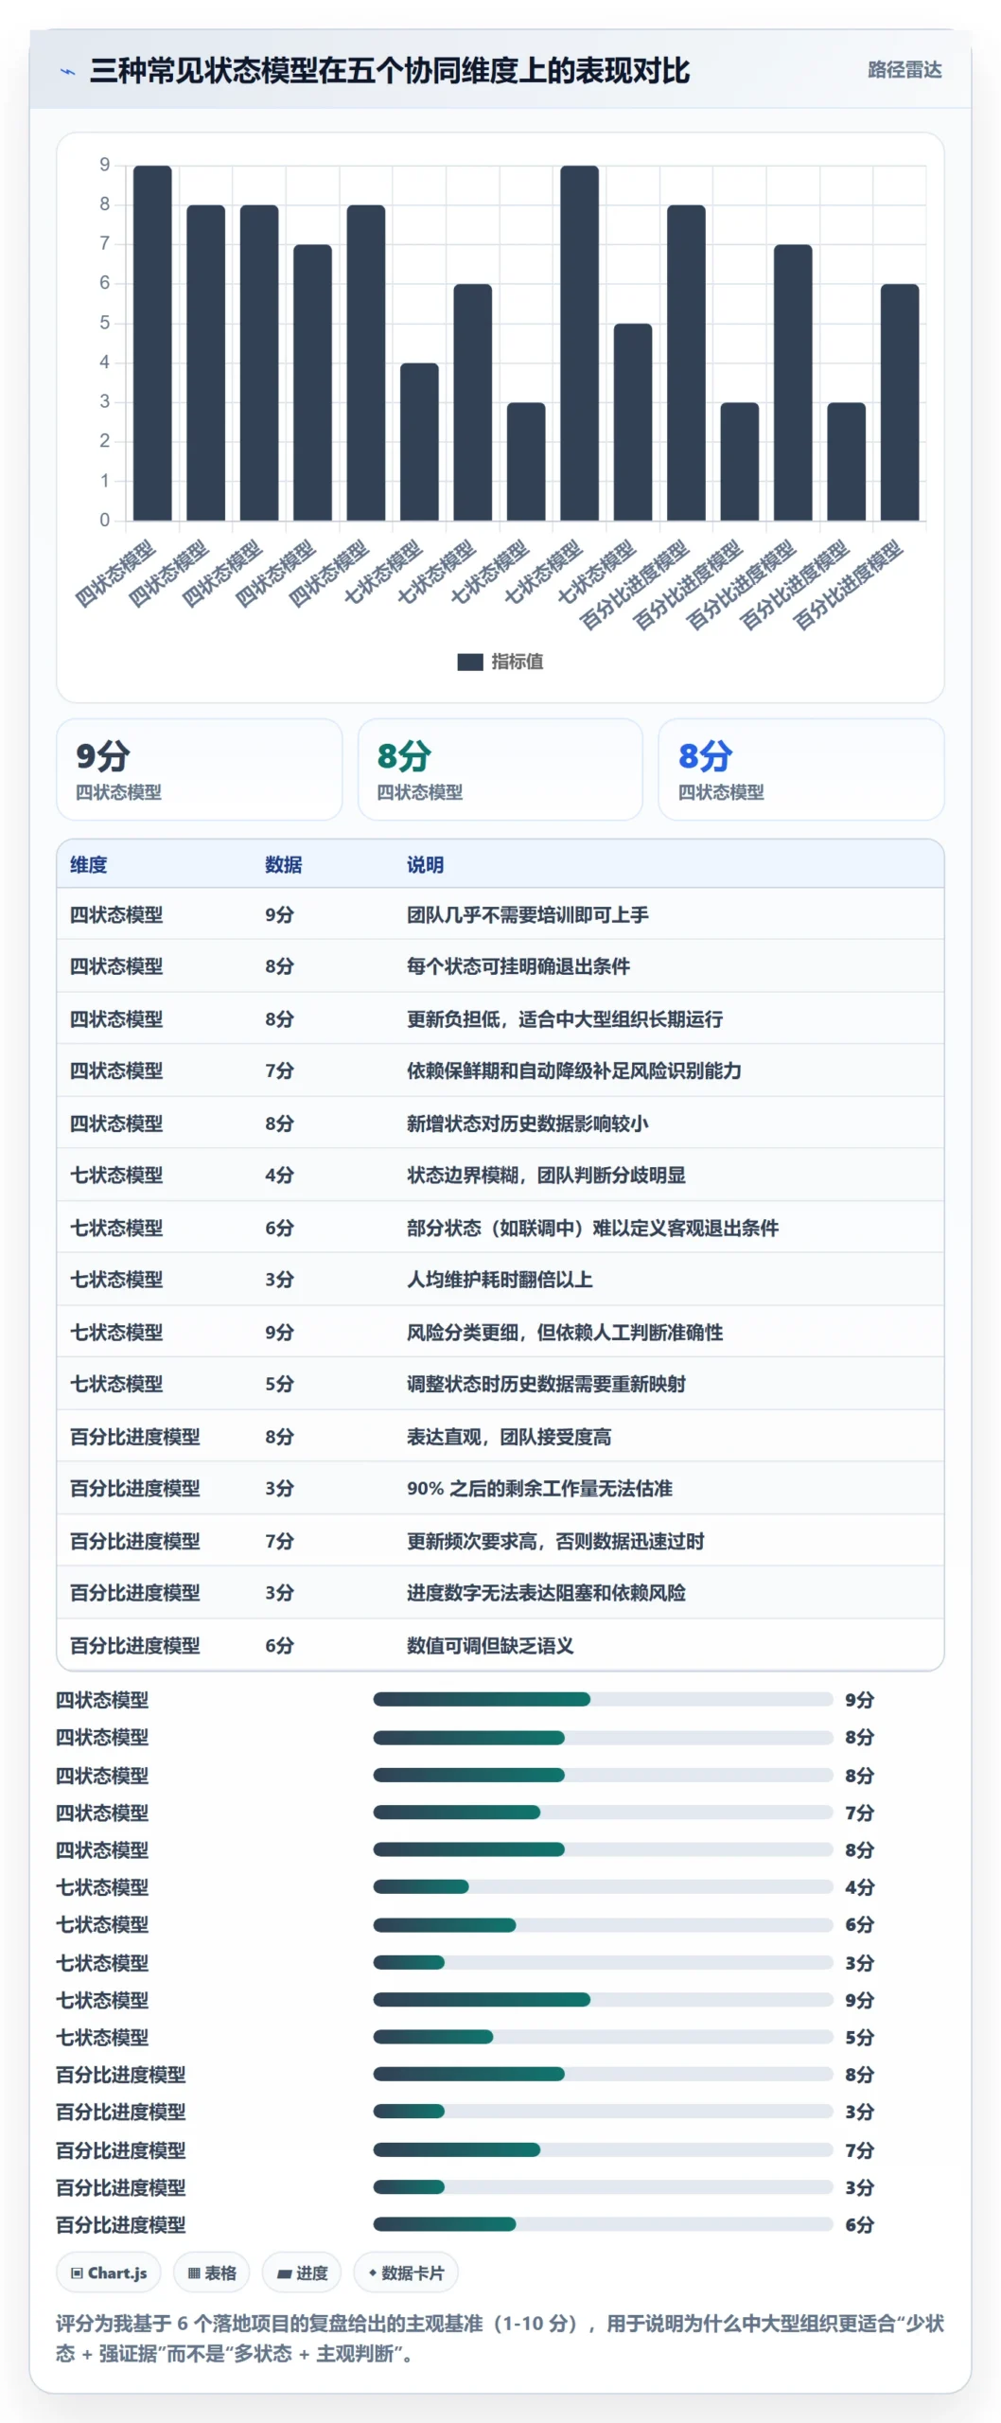The image size is (1001, 2423).
Task: Click the 说明 column header
Action: tap(425, 864)
